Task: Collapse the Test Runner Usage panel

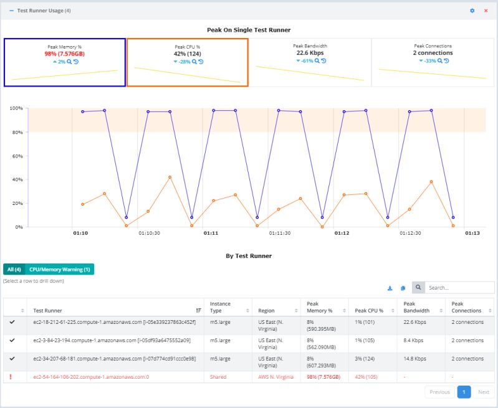Action: [x=12, y=11]
